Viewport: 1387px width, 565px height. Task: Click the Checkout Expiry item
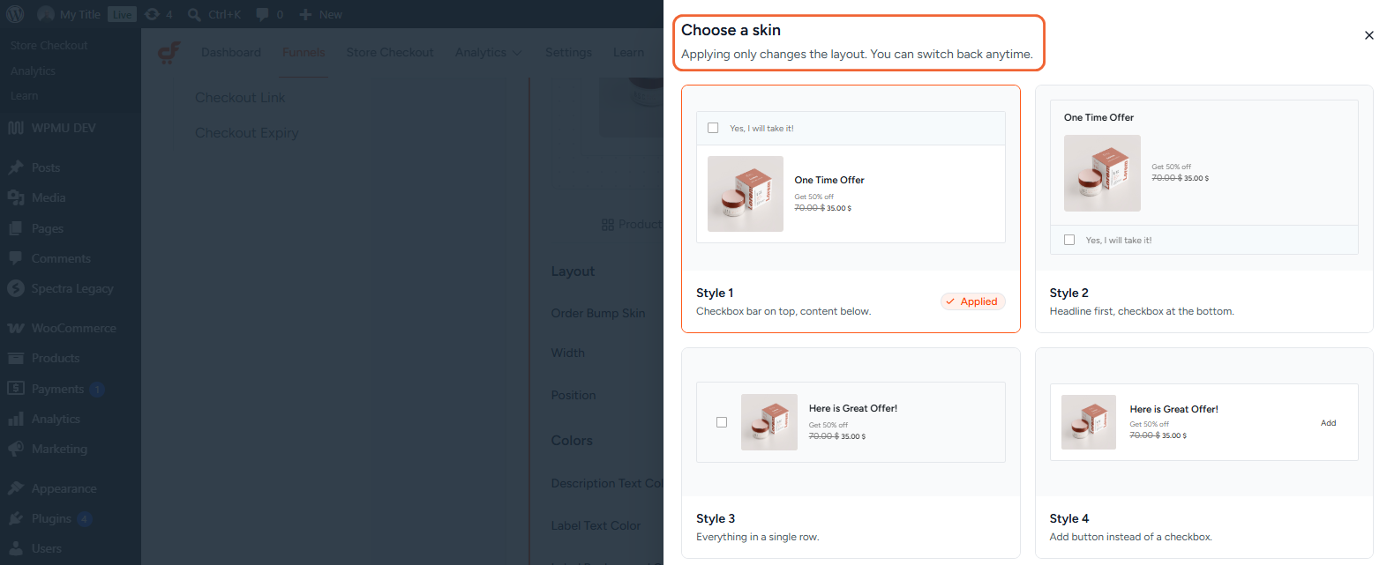pyautogui.click(x=247, y=133)
